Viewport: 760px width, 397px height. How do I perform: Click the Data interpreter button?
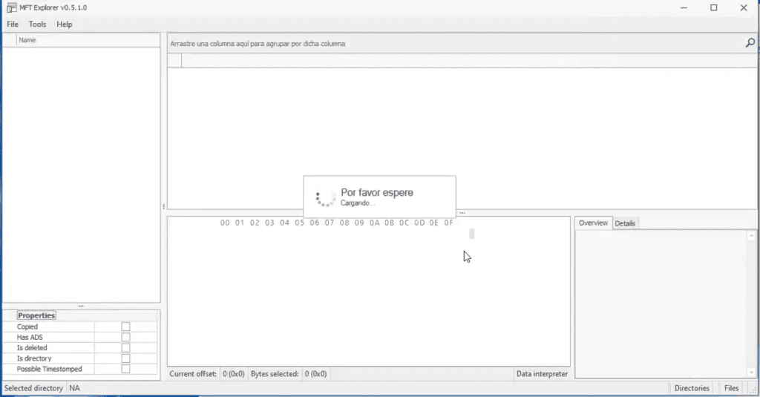pos(542,374)
